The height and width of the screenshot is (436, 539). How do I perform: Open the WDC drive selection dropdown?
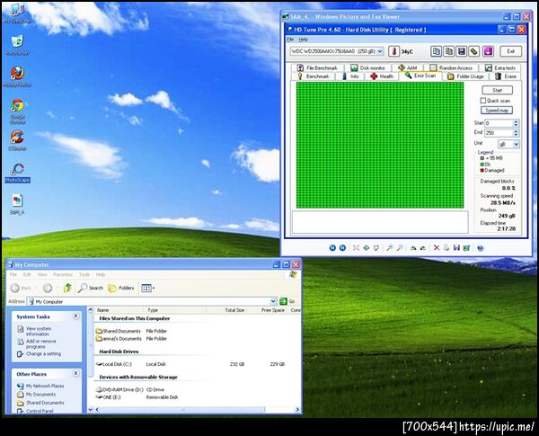(x=380, y=51)
